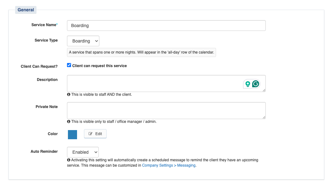The width and height of the screenshot is (328, 183).
Task: Click info icon beside Auto Reminder explanation
Action: 69,160
